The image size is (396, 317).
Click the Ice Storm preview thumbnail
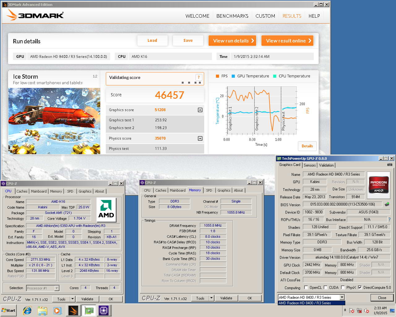[54, 121]
